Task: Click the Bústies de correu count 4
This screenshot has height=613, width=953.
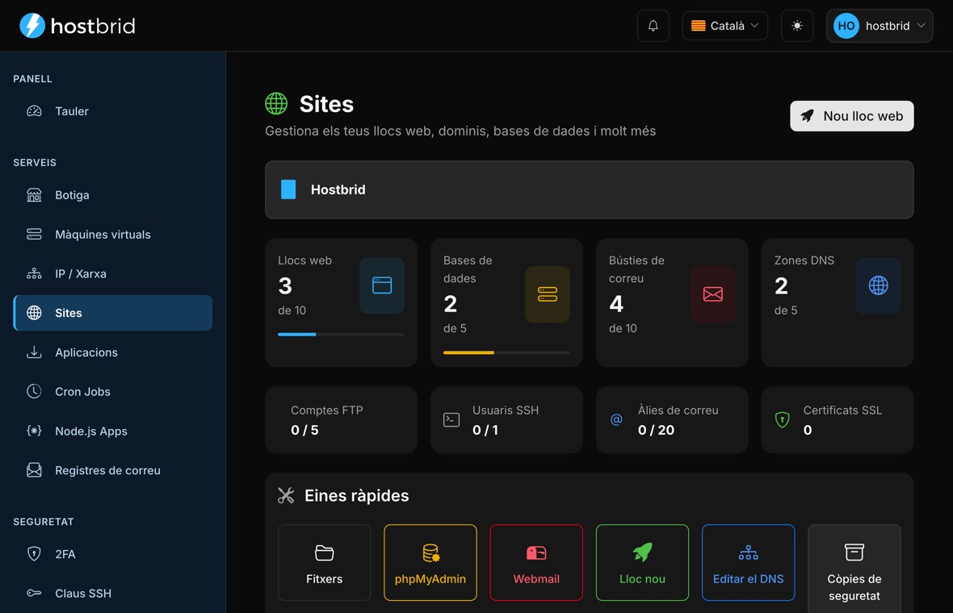Action: (x=616, y=304)
